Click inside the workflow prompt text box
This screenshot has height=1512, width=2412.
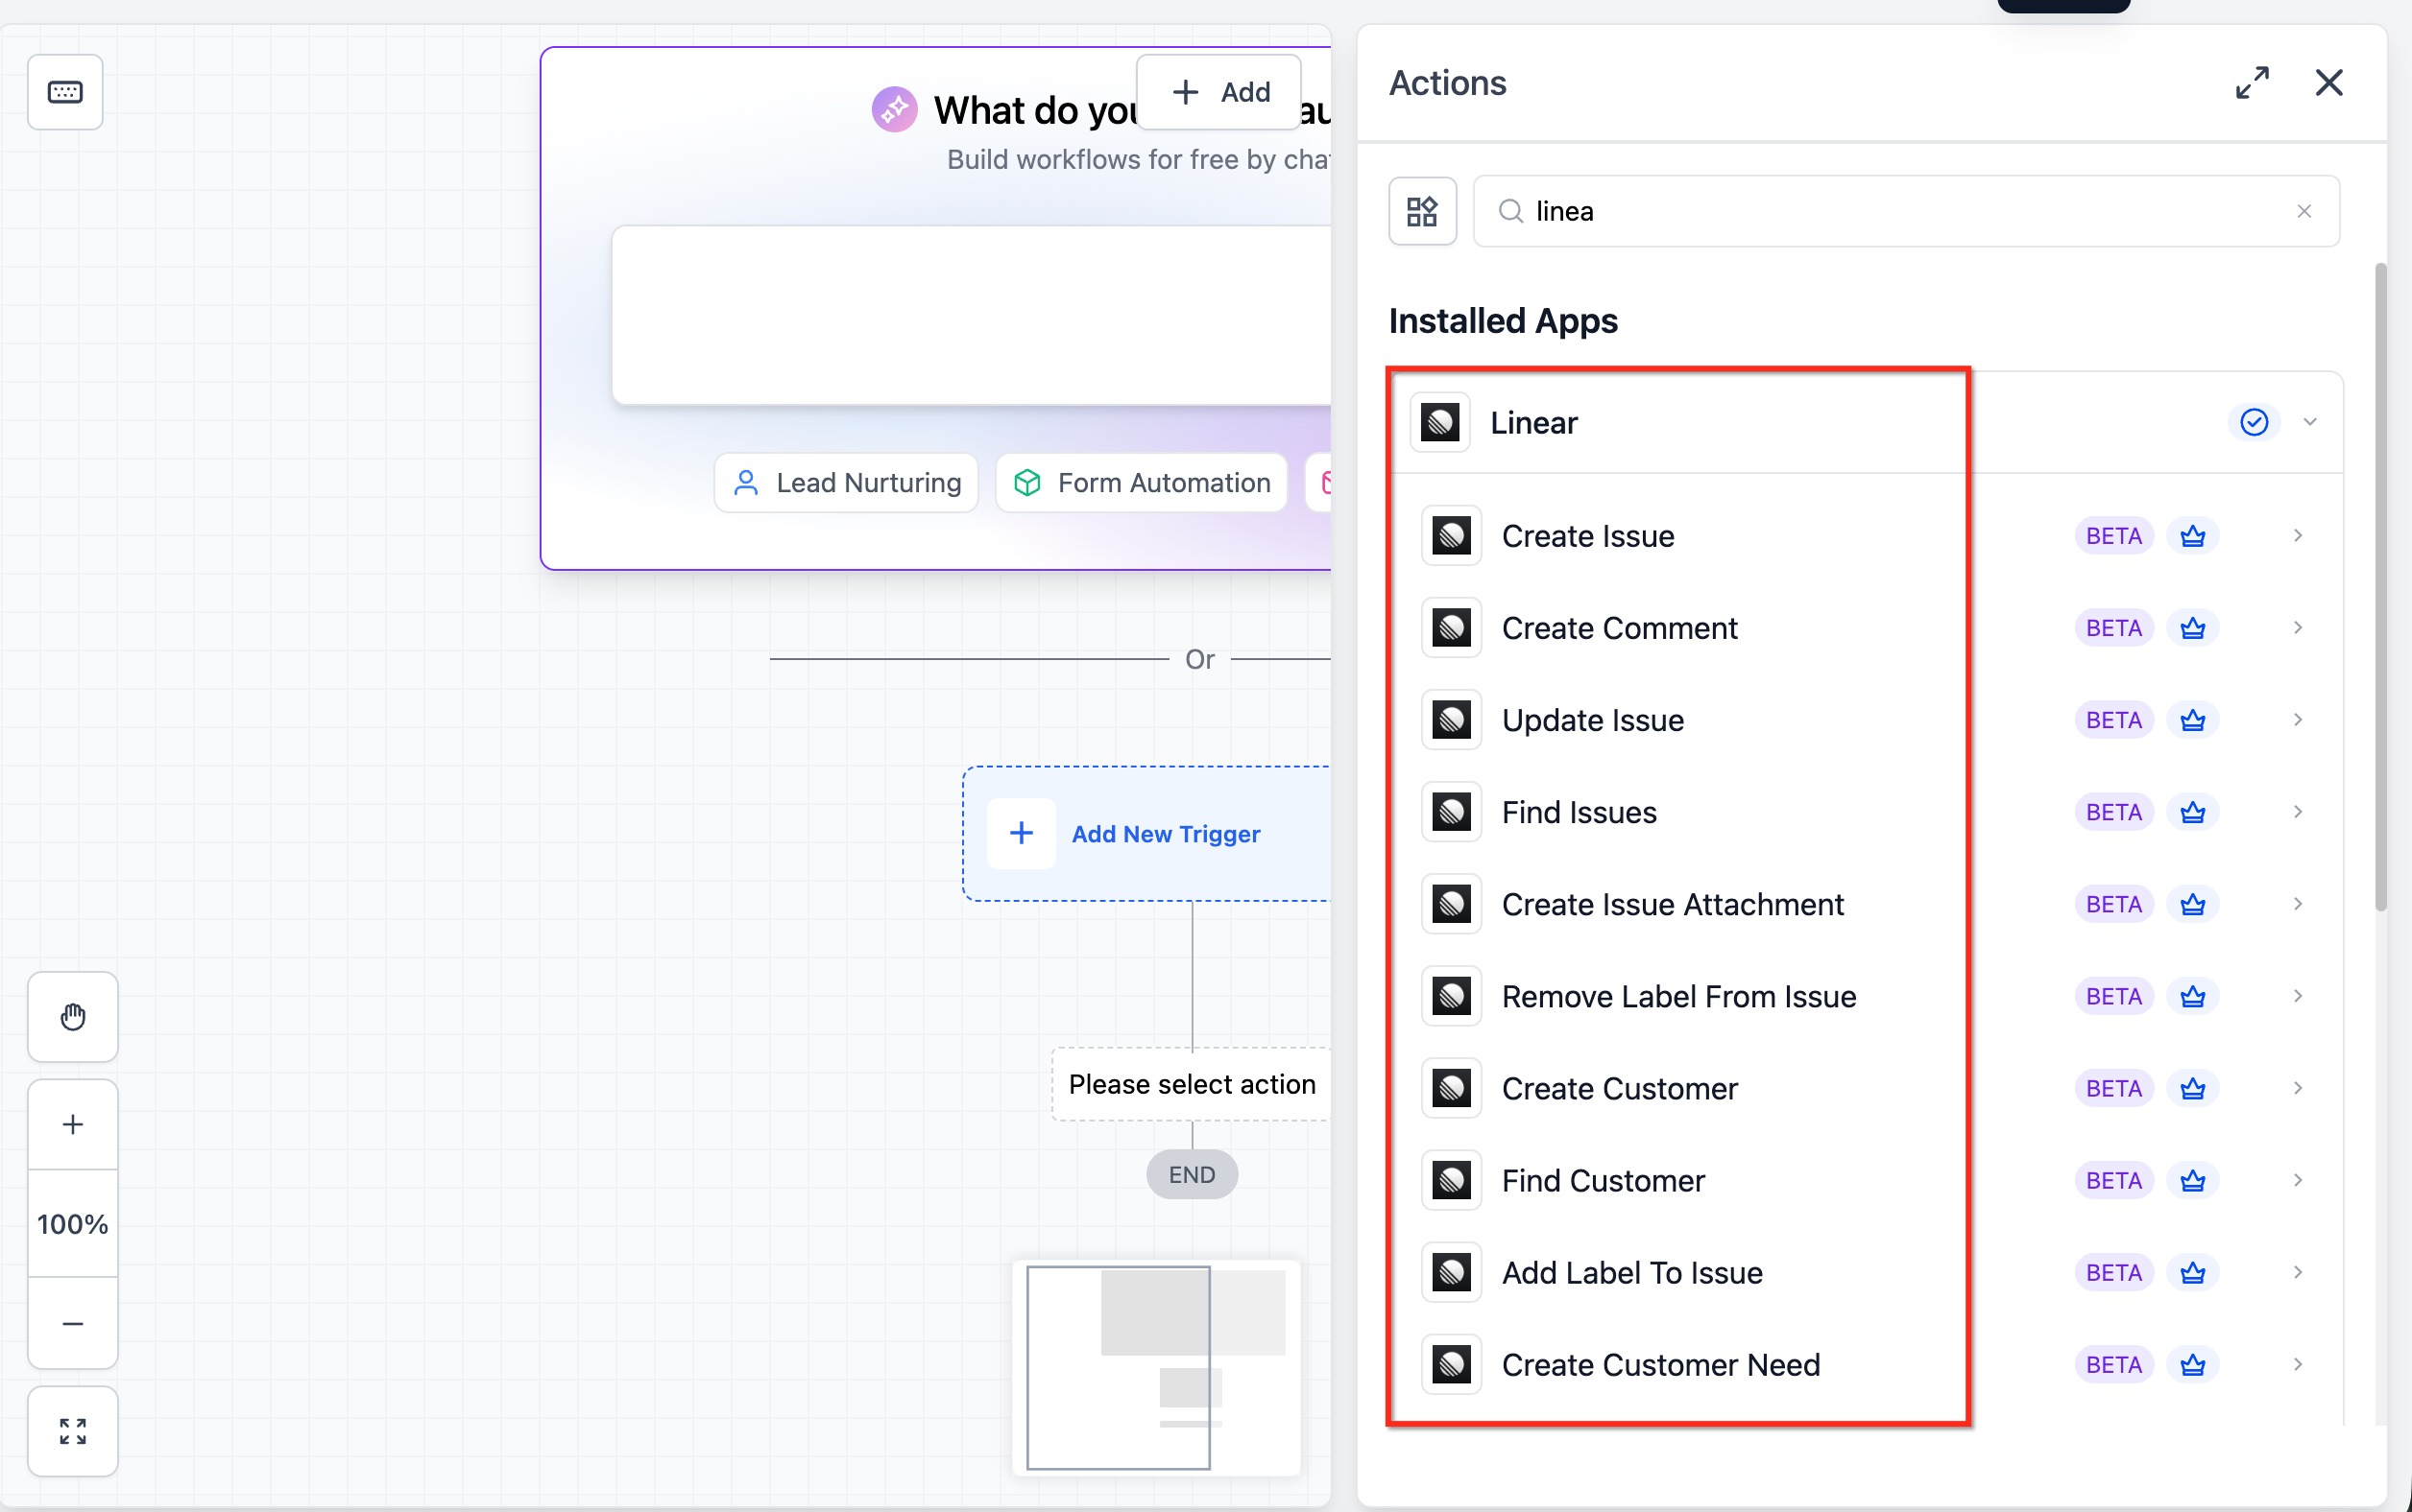pyautogui.click(x=971, y=315)
